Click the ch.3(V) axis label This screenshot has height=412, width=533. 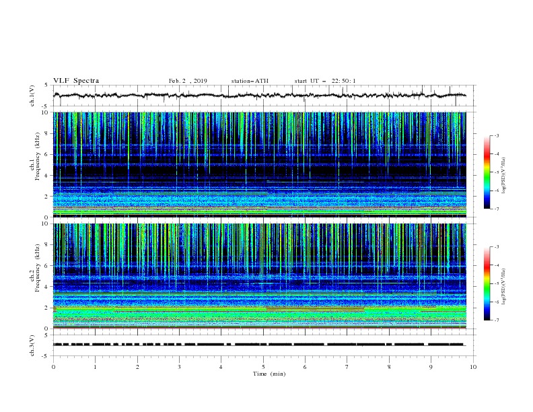click(x=32, y=345)
